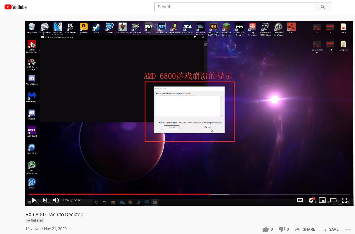Click SAVE to add to playlist
Viewport: 355px width, 234px height.
330,229
